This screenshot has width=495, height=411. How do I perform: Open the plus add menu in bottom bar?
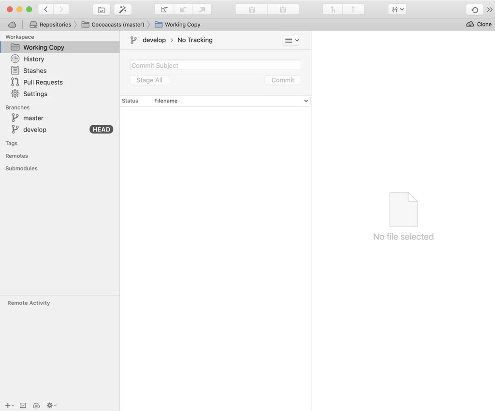9,405
